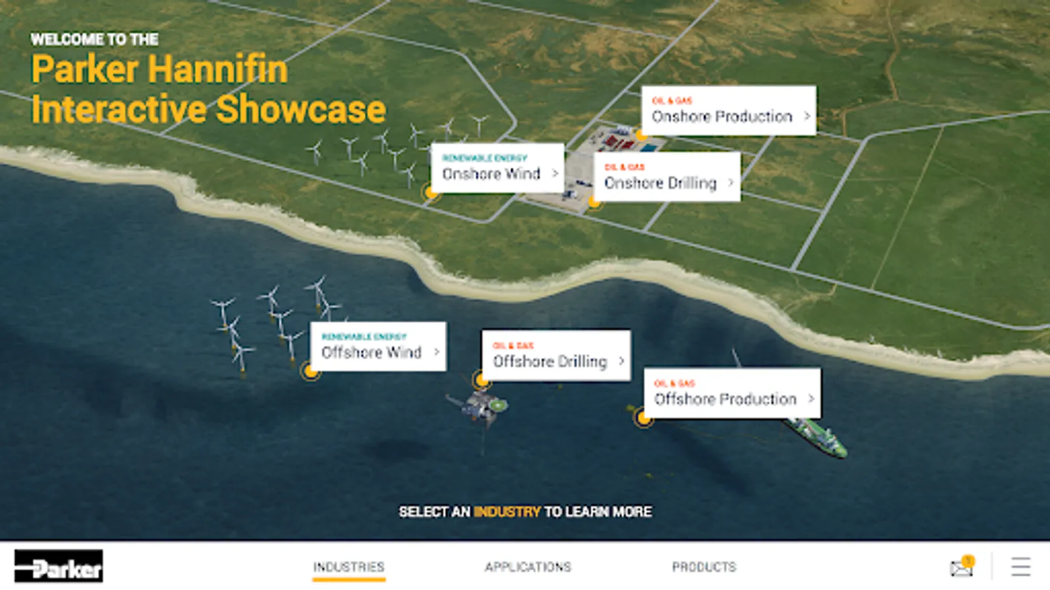Open the Offshore Drilling industry card

click(556, 355)
